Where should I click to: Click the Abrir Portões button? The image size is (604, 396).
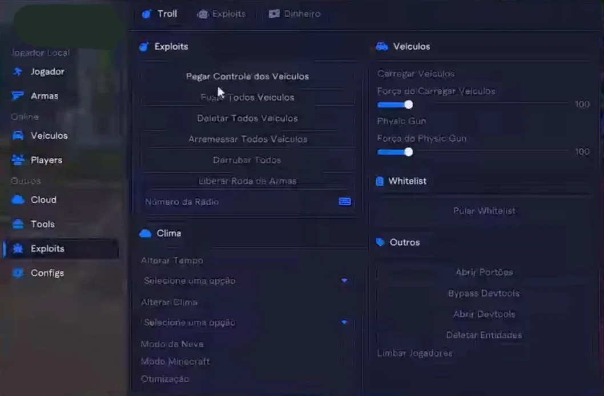click(484, 272)
